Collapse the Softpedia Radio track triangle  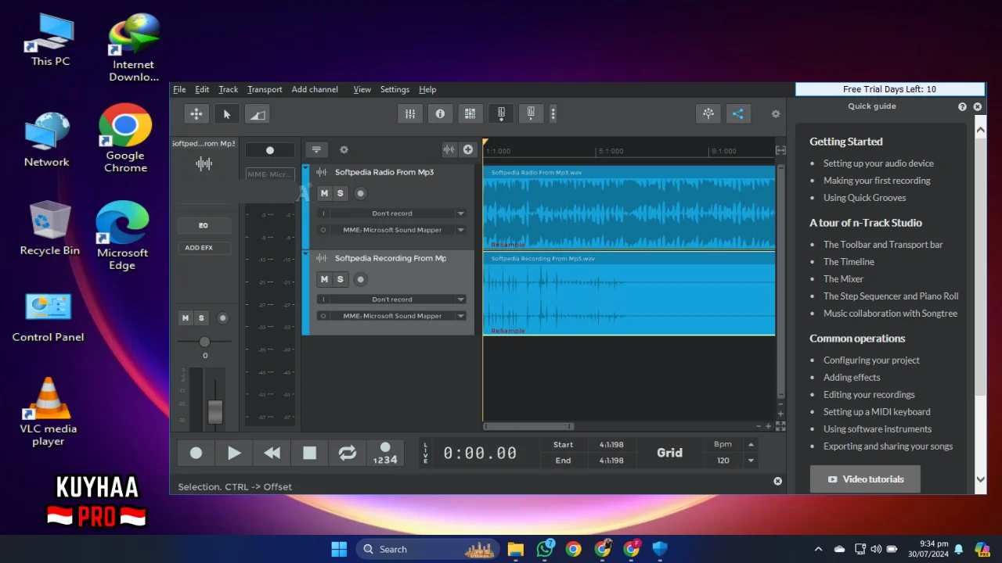[306, 168]
